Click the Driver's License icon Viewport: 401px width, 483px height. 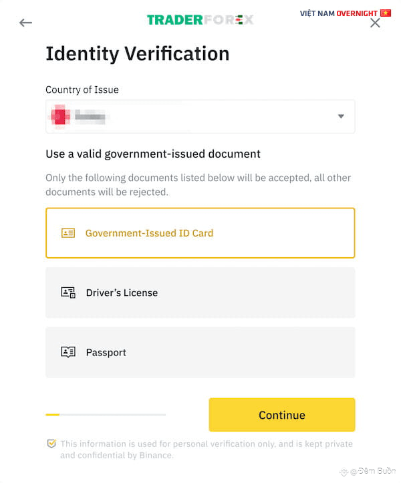coord(68,293)
